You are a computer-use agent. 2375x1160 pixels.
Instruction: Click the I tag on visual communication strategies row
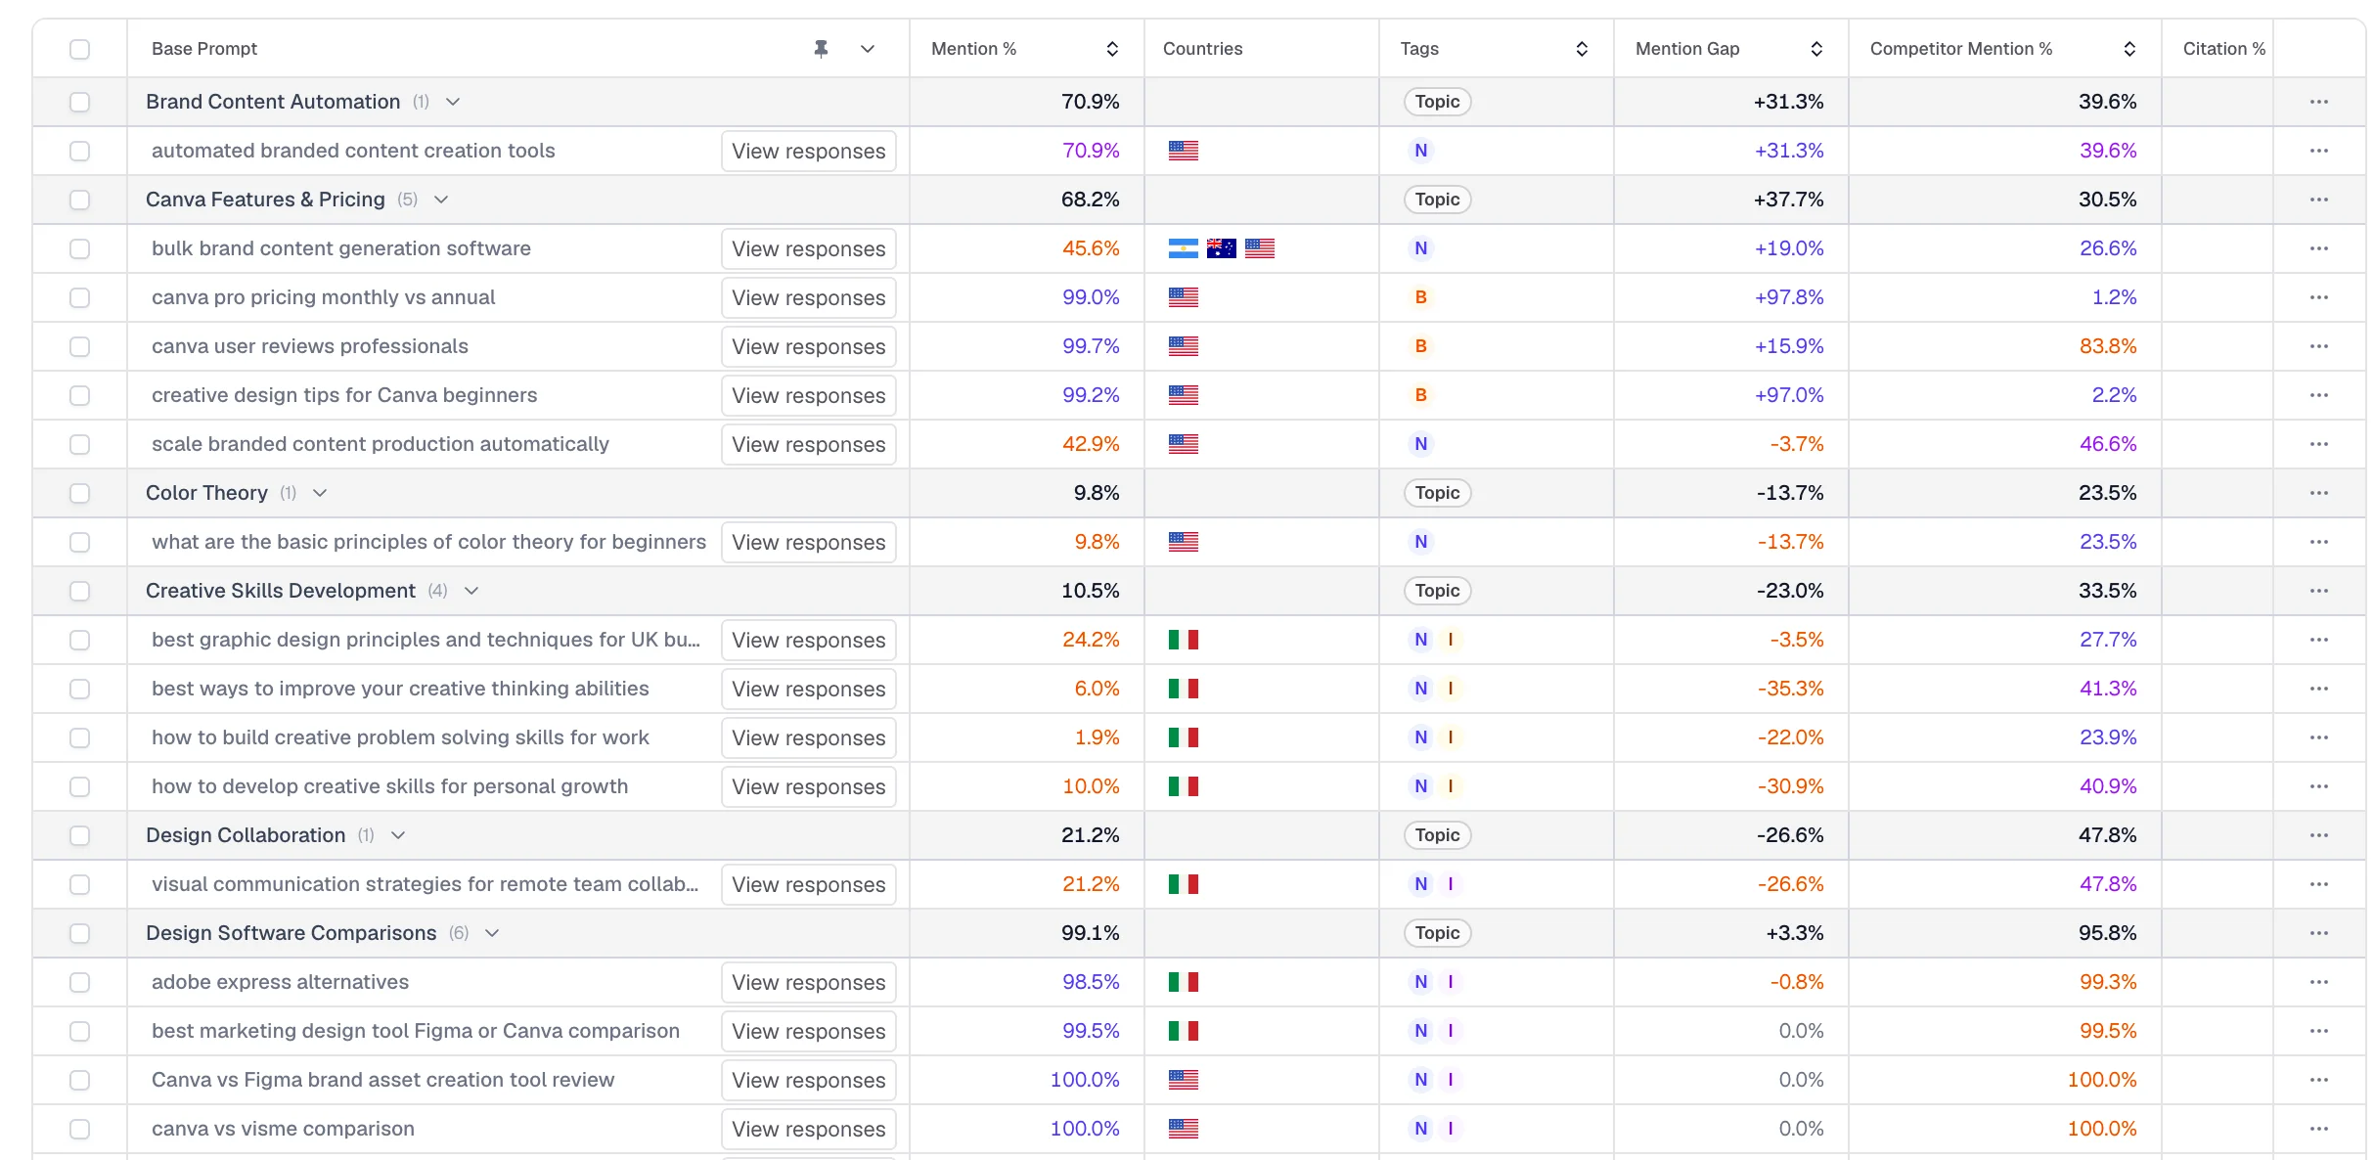pos(1451,884)
